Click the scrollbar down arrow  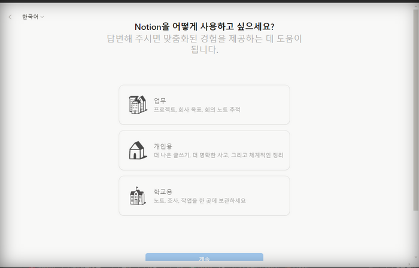[x=416, y=257]
